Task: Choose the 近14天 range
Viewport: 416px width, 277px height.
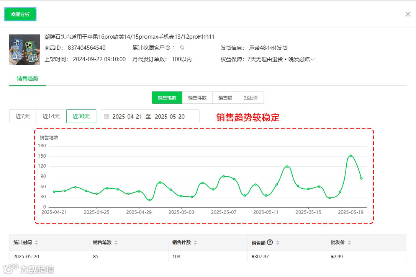Action: pos(51,116)
